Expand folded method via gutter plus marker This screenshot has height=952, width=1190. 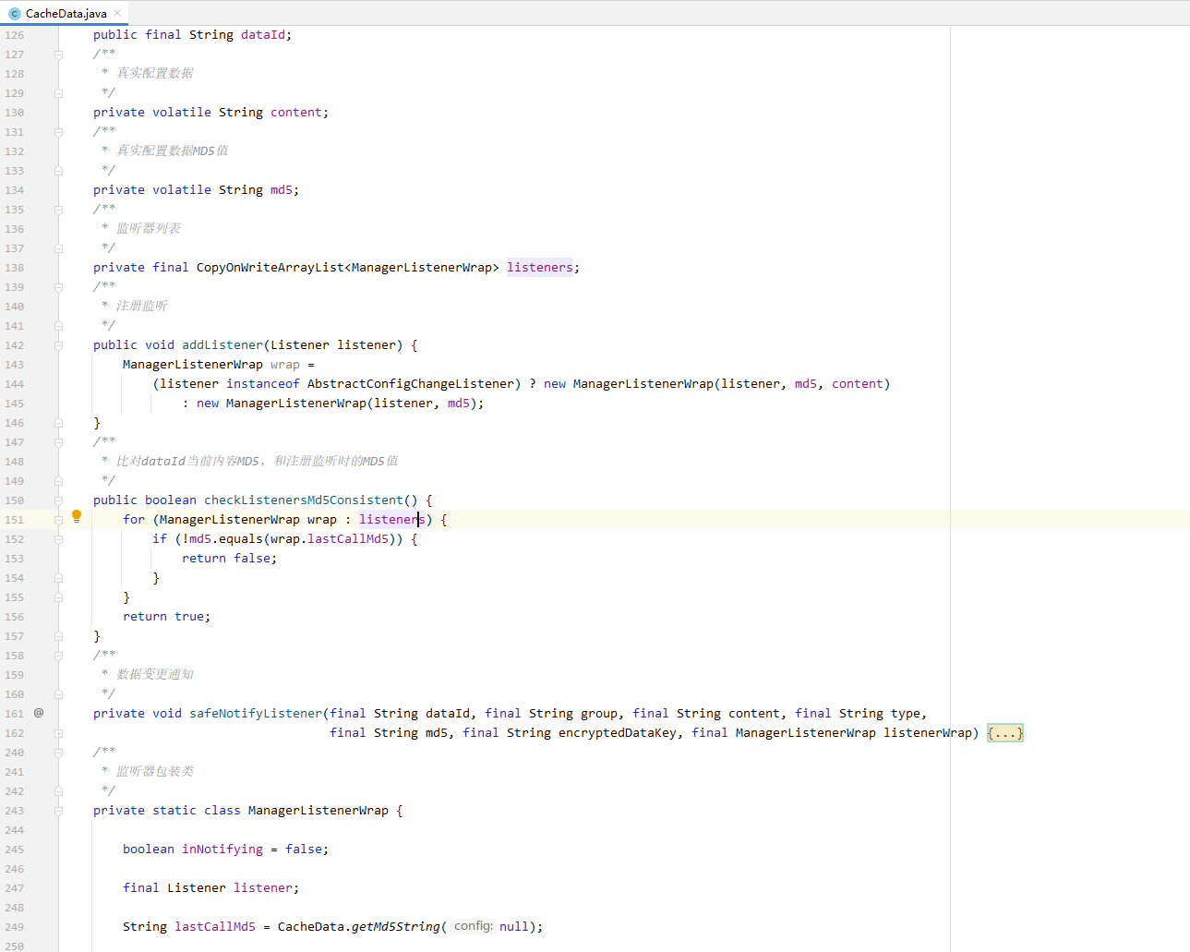click(58, 733)
